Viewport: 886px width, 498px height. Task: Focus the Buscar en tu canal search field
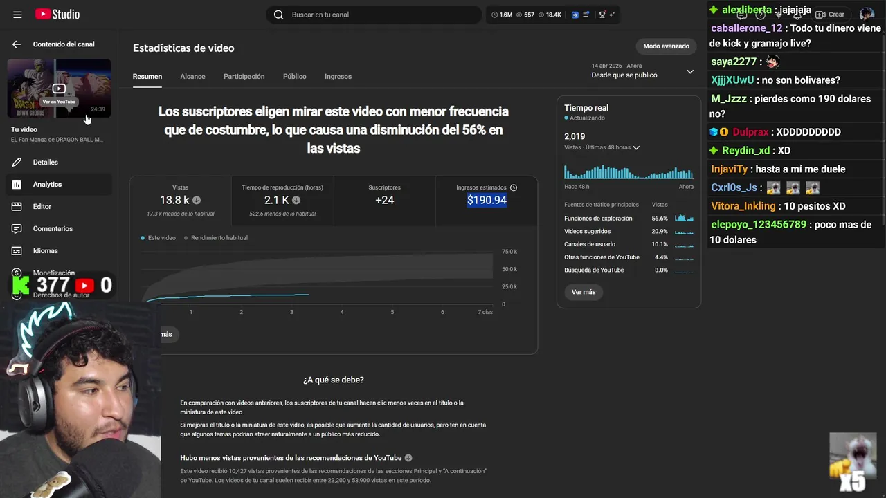pyautogui.click(x=374, y=15)
